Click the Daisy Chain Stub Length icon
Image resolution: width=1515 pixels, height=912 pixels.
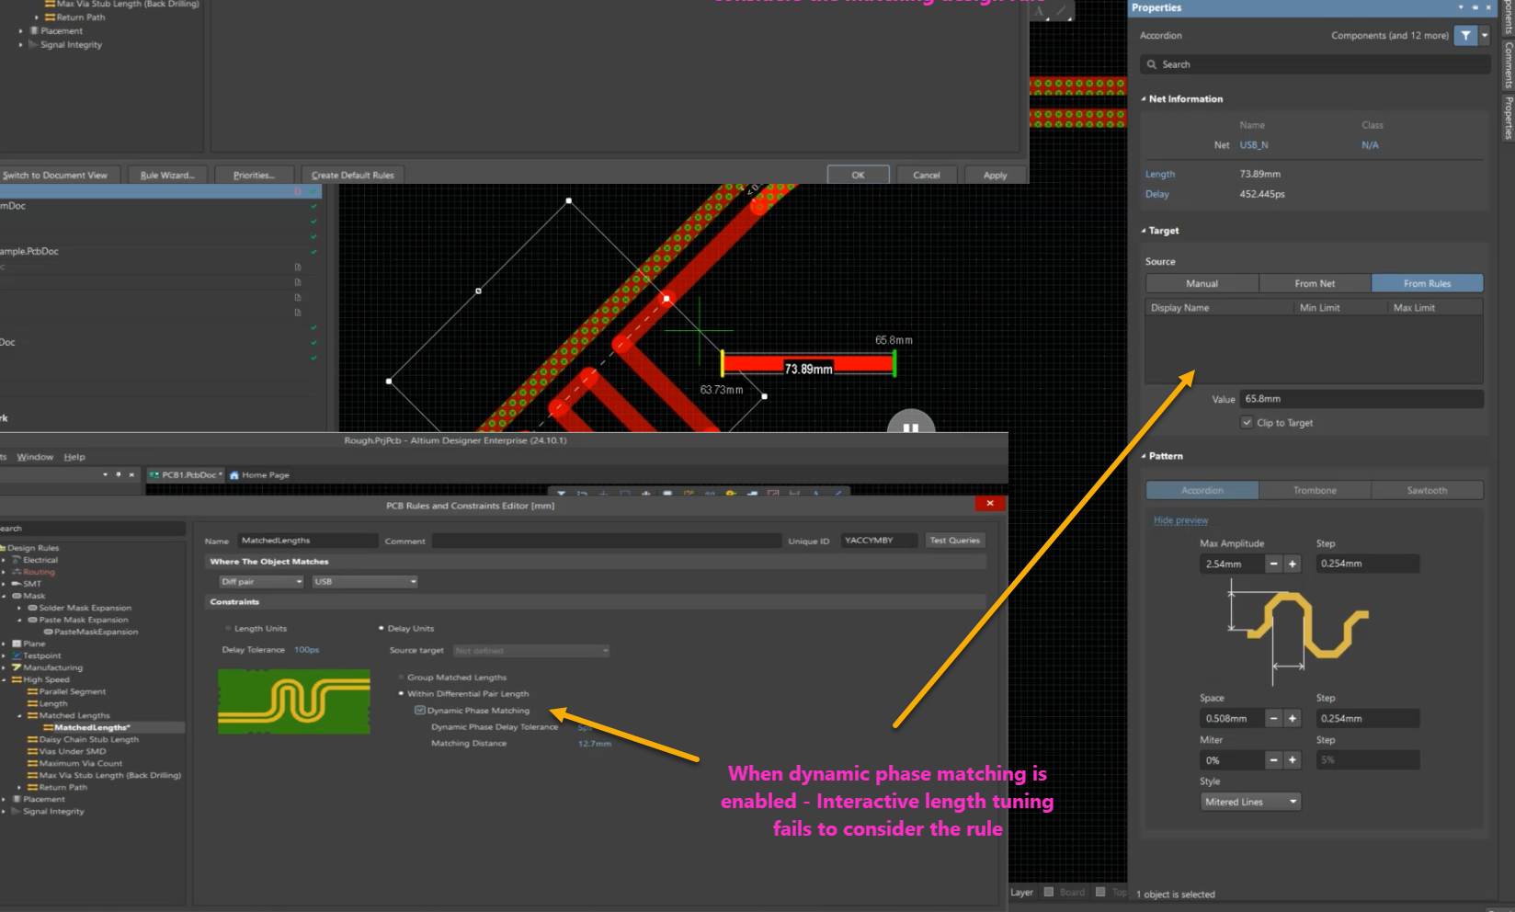[33, 739]
